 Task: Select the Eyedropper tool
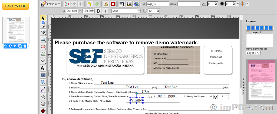point(43,90)
